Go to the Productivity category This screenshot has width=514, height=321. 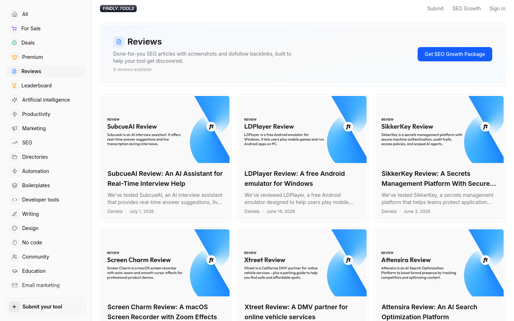click(x=45, y=114)
